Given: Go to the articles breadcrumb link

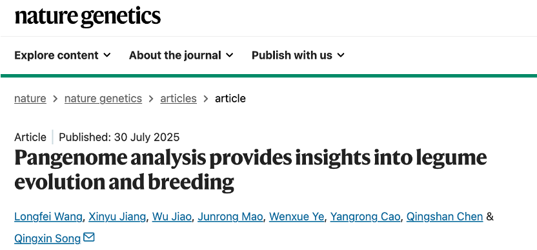Looking at the screenshot, I should (178, 99).
